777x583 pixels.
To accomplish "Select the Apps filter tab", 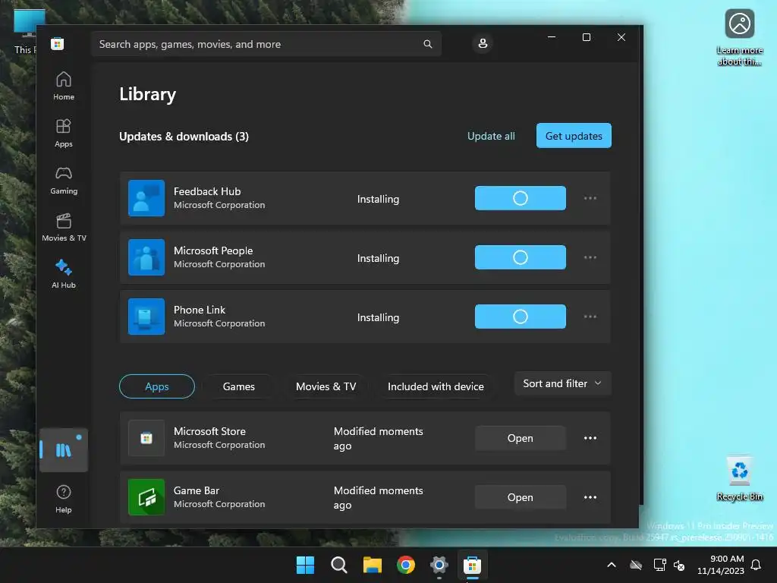I will [157, 386].
